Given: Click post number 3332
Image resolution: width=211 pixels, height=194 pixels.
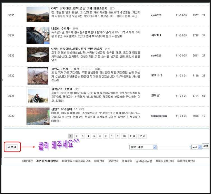Looking at the screenshot, I should click(11, 76).
